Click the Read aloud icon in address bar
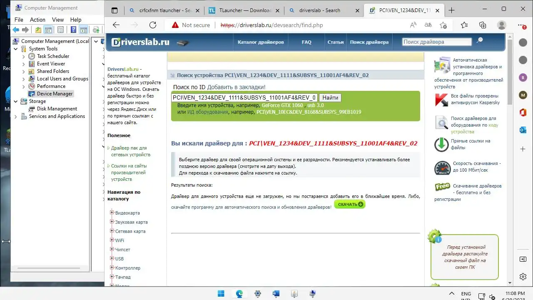This screenshot has height=300, width=533. [x=413, y=25]
